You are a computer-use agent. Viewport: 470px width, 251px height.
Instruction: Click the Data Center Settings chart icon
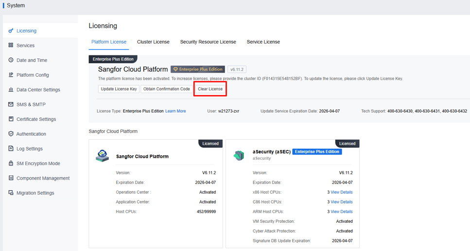11,89
